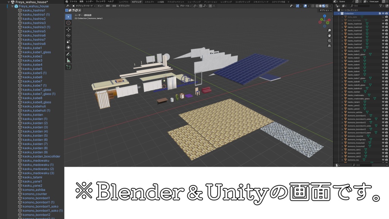Select the Rotate tool in Blender toolbar
The height and width of the screenshot is (219, 389).
68,35
